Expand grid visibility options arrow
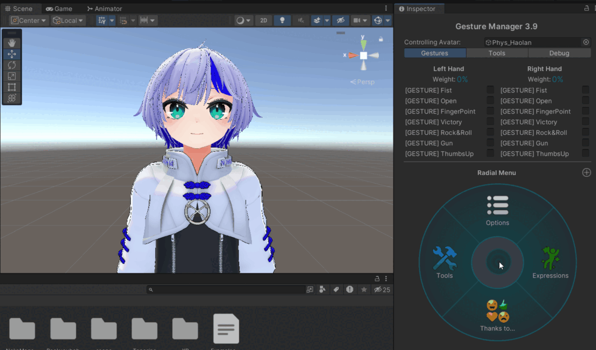Screen dimensions: 596x350 coord(112,20)
